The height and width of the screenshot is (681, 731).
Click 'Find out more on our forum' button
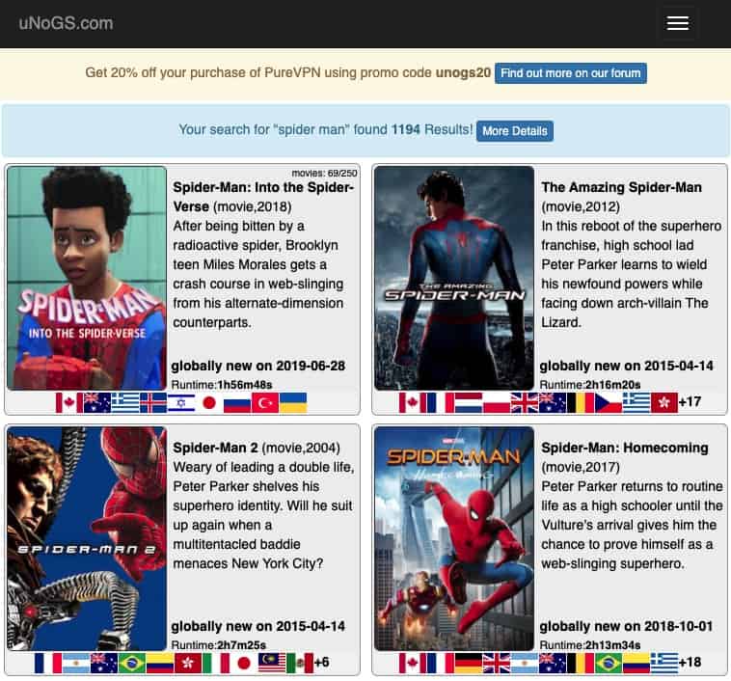click(571, 73)
